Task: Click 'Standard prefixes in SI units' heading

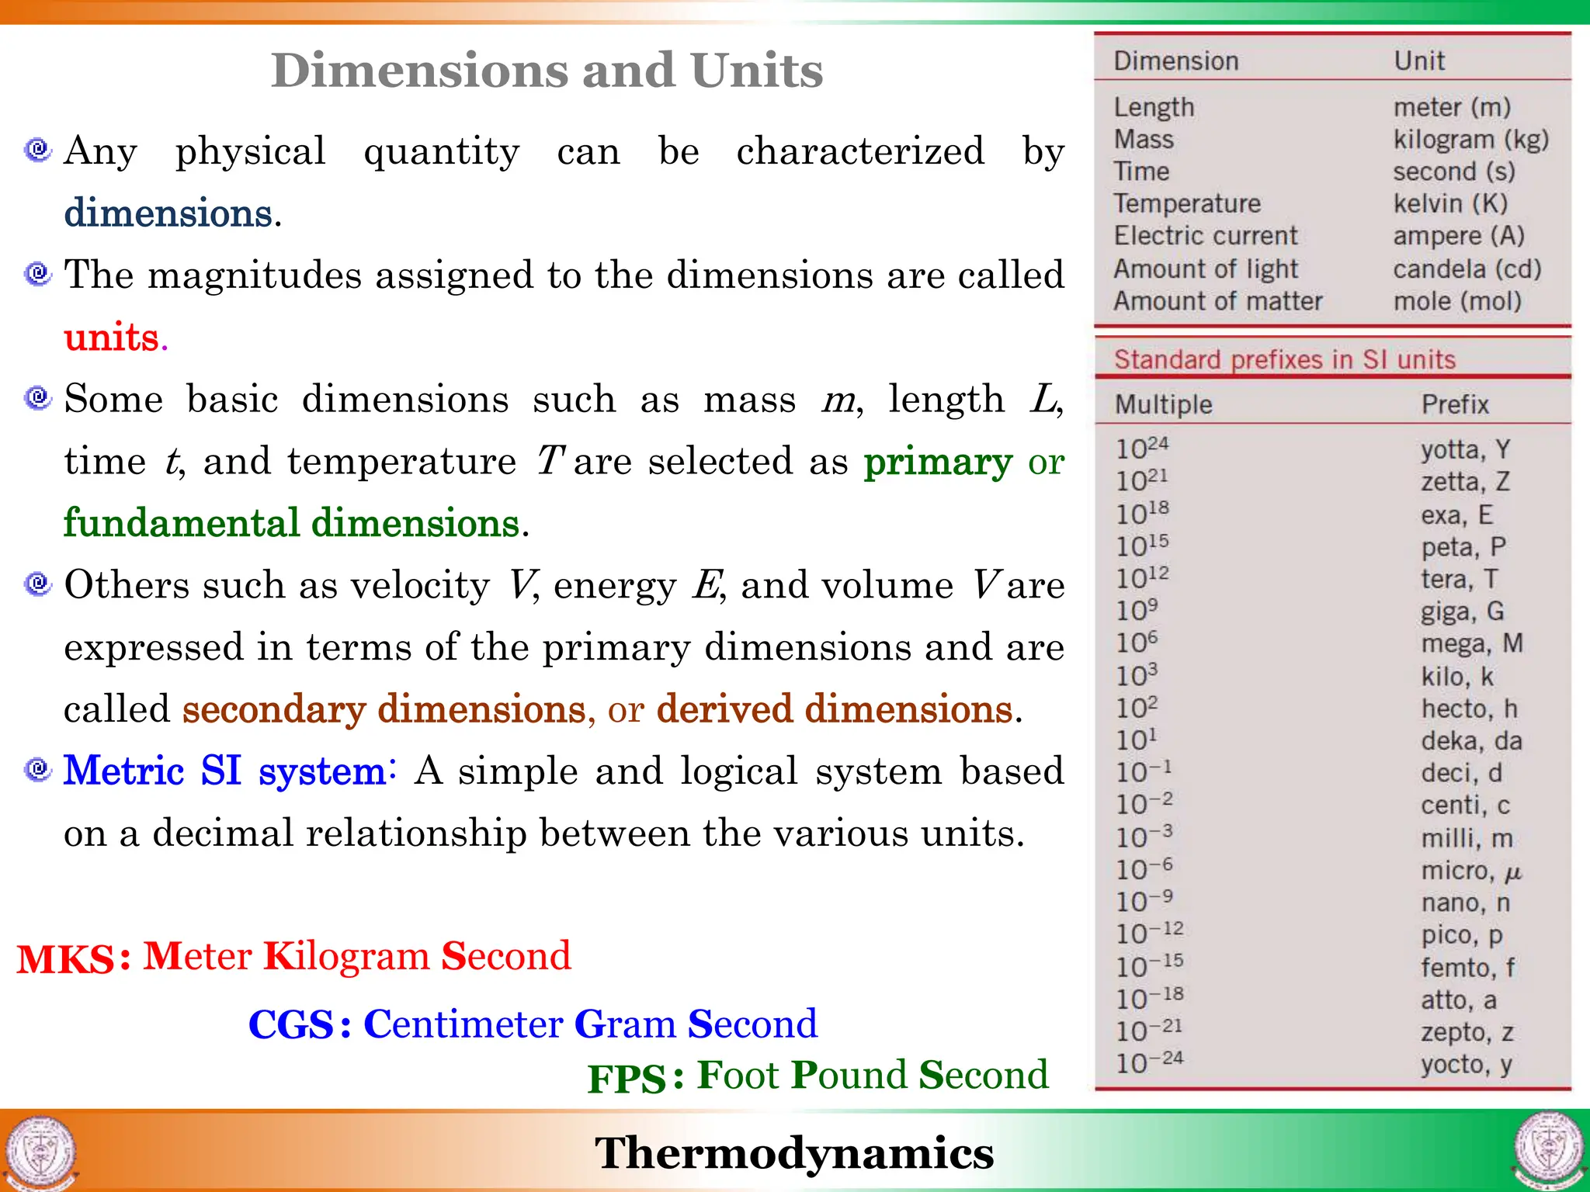Action: click(x=1284, y=360)
